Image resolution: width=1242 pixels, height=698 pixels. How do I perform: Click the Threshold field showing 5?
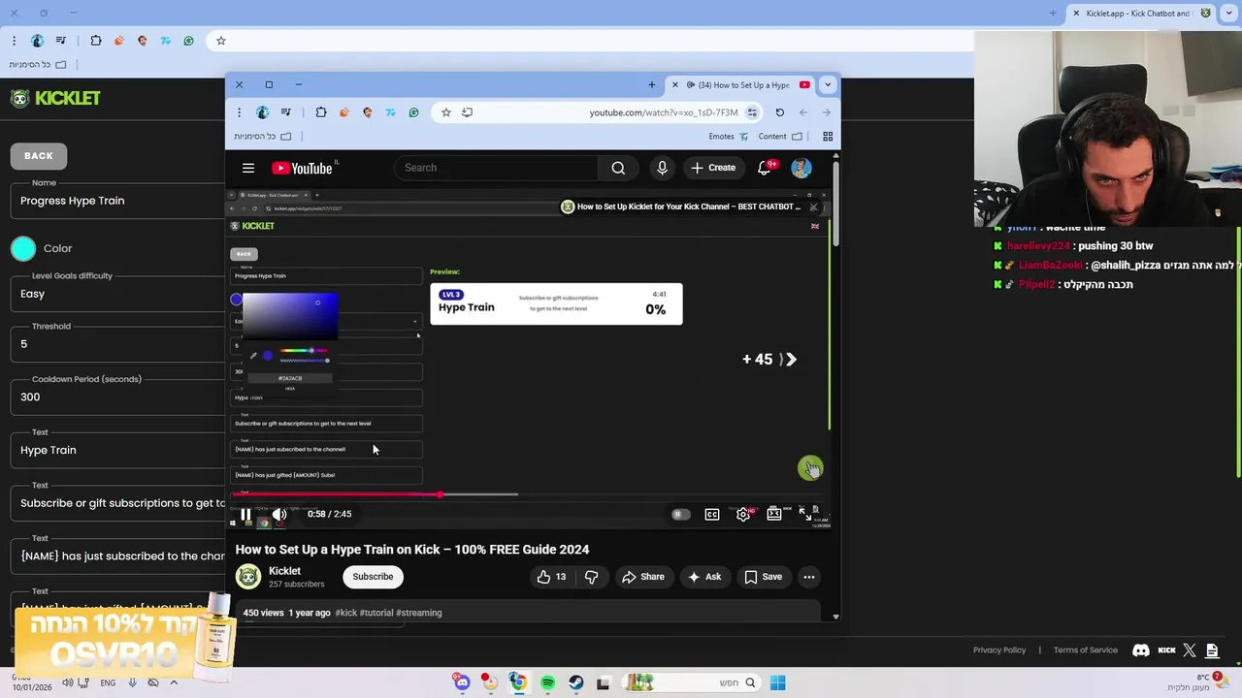click(117, 344)
